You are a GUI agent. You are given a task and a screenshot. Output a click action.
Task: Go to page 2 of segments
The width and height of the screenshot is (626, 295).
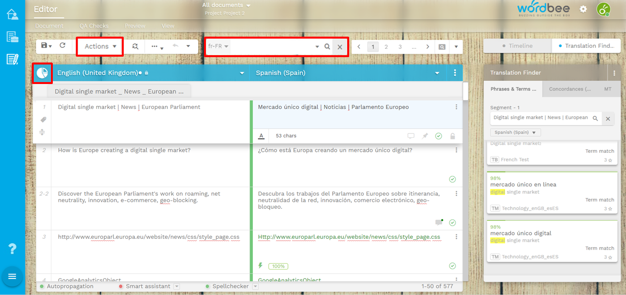pos(386,47)
